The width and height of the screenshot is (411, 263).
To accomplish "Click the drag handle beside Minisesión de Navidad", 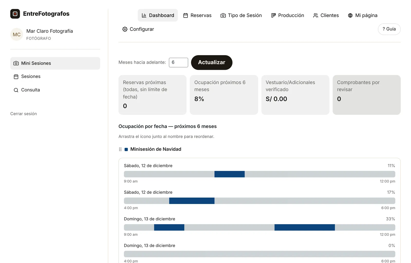I will [x=120, y=149].
